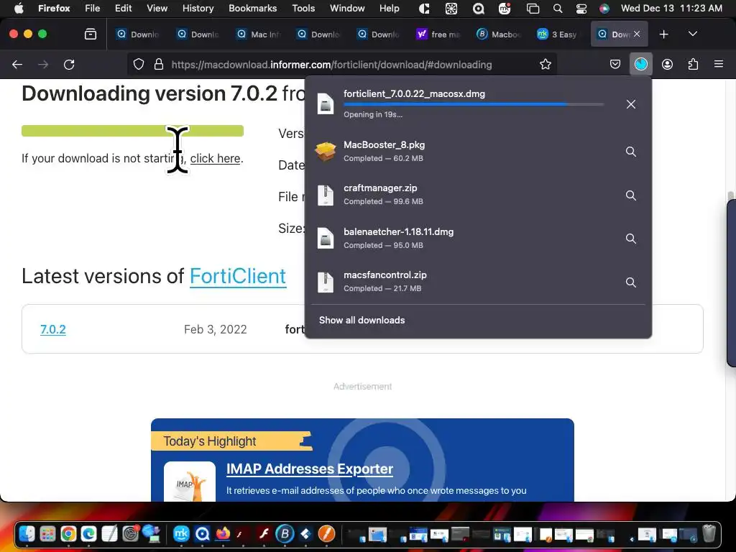The image size is (736, 552).
Task: Click the green page download progress bar
Action: (132, 131)
